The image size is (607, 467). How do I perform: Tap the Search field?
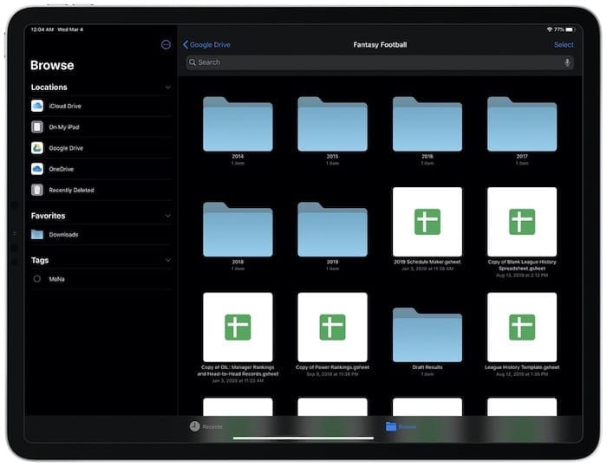(373, 62)
